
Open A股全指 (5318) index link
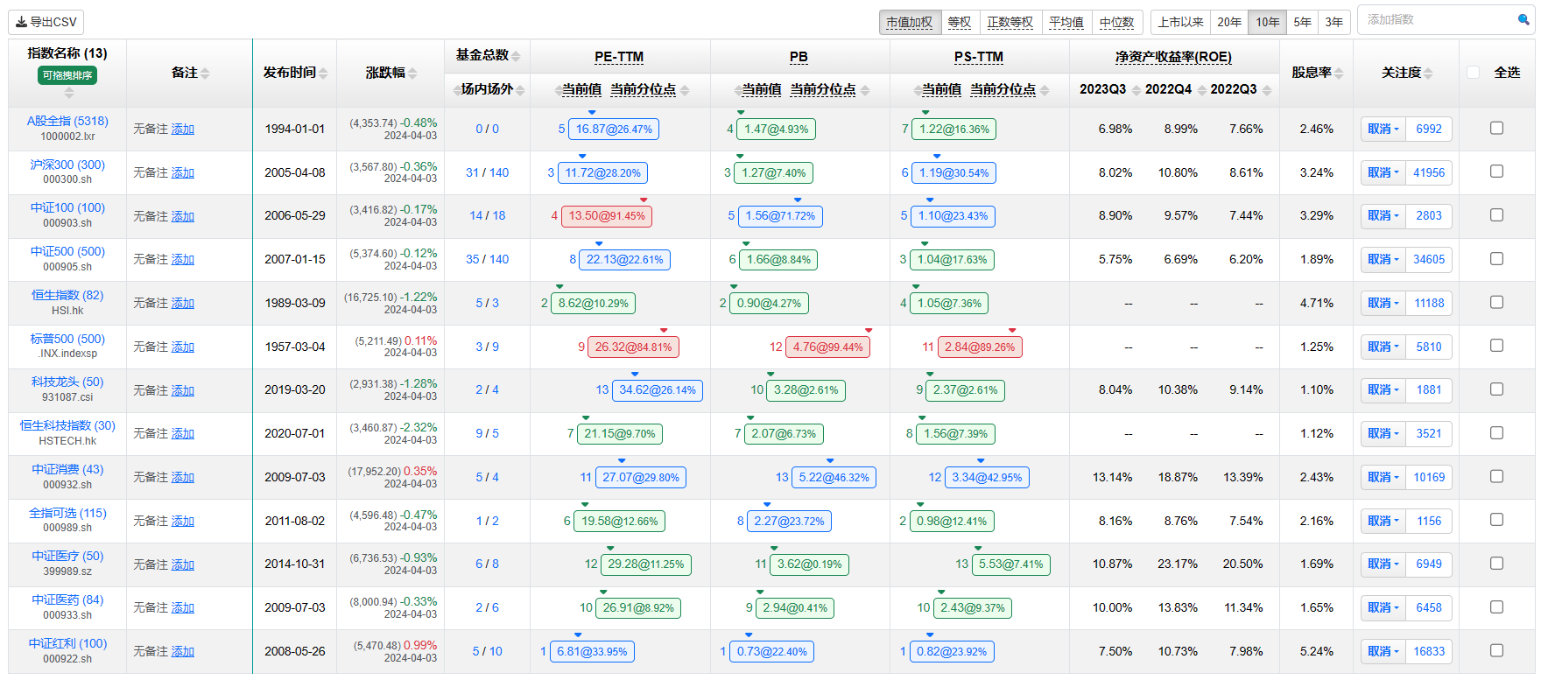click(67, 121)
